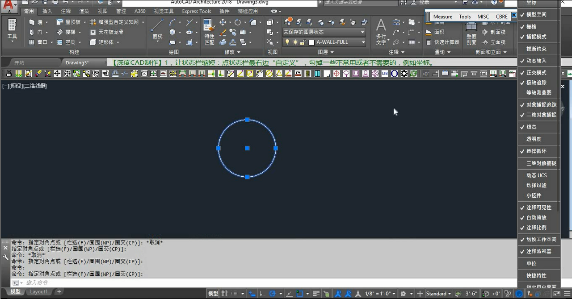Uncheck 正交模式 ortho mode option

(538, 73)
